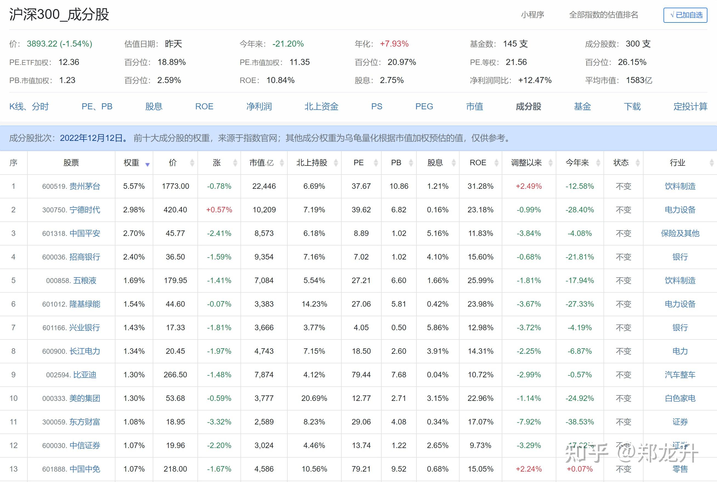This screenshot has width=717, height=482.
Task: Switch to the ROE tab
Action: pos(204,106)
